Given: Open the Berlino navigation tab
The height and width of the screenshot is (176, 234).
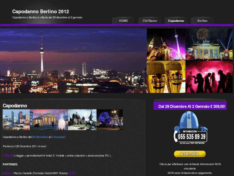Looking at the screenshot, I should [202, 21].
